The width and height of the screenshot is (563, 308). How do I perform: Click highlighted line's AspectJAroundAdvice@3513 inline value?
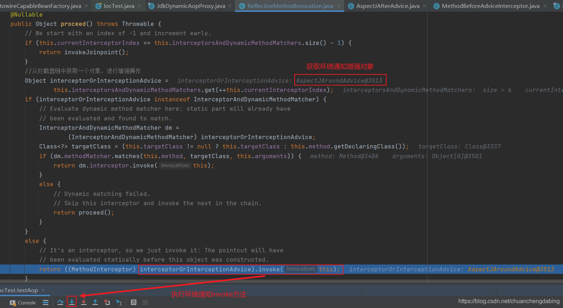511,269
